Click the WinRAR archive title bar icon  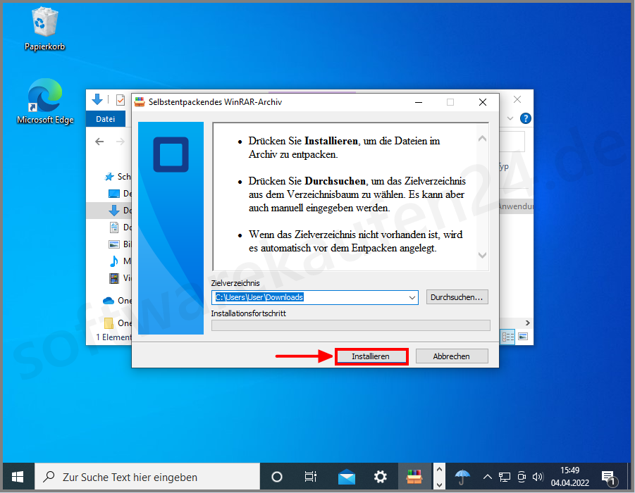tap(140, 102)
